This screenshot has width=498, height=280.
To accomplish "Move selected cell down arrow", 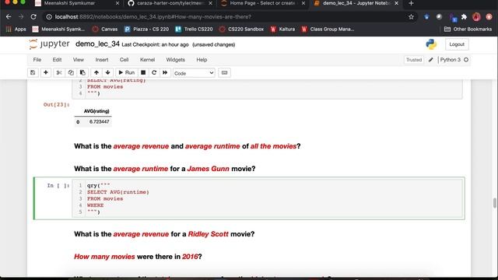I will 108,72.
